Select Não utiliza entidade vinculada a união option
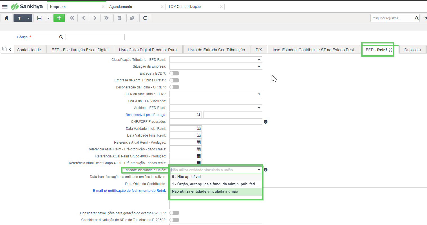Image resolution: width=427 pixels, height=225 pixels. (x=216, y=191)
